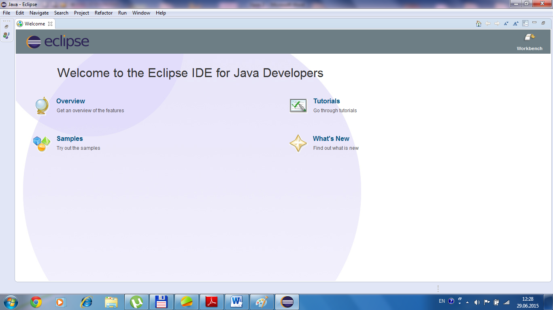
Task: Click the Eclipse logo in banner
Action: tap(57, 42)
